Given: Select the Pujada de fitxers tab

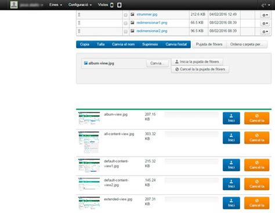Looking at the screenshot, I should coord(209,45).
